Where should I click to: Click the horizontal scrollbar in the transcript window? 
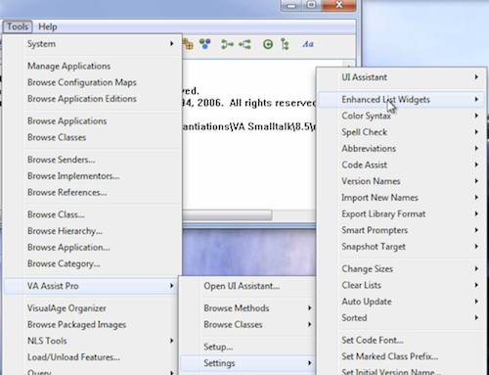click(227, 214)
